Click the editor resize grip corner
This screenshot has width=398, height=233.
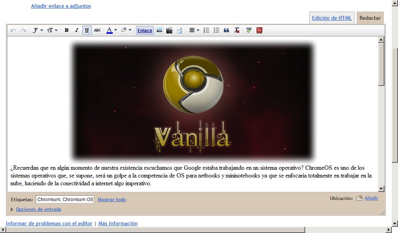pos(382,213)
